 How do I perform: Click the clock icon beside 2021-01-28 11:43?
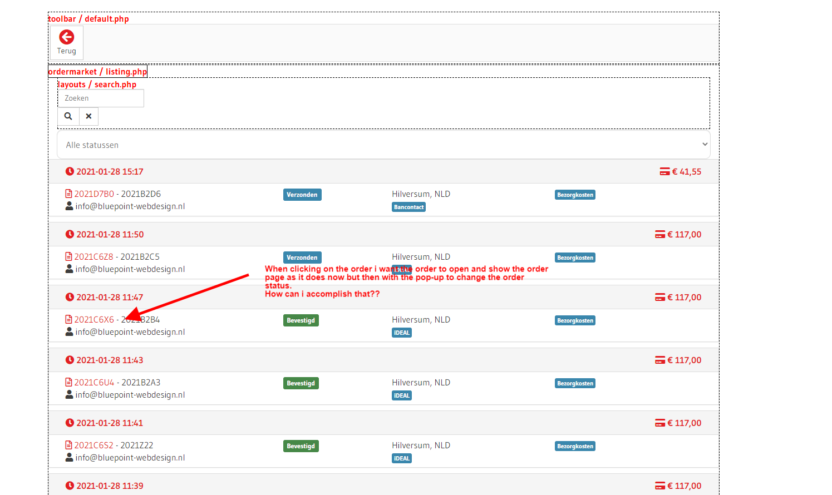(70, 360)
